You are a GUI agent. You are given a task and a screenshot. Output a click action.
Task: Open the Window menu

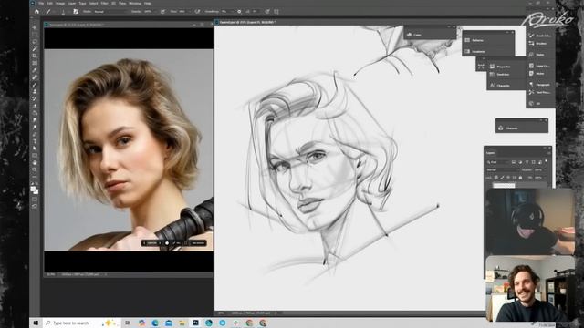click(134, 3)
